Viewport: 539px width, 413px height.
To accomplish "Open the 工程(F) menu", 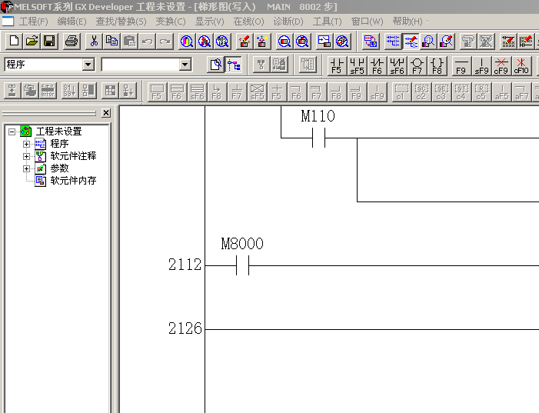I will (33, 22).
